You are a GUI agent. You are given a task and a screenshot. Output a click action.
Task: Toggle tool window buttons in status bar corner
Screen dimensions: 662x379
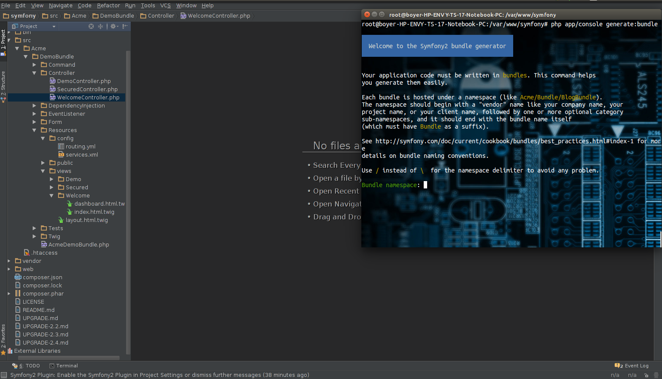[x=4, y=375]
